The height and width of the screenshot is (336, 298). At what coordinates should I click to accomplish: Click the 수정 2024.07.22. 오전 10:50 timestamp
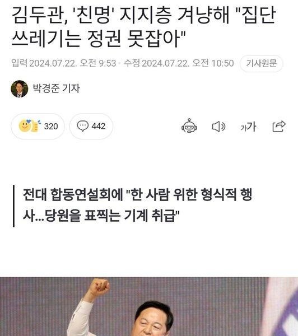(179, 63)
